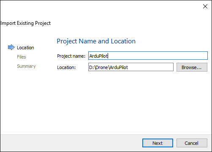
Task: Click the Next button
Action: (x=158, y=143)
